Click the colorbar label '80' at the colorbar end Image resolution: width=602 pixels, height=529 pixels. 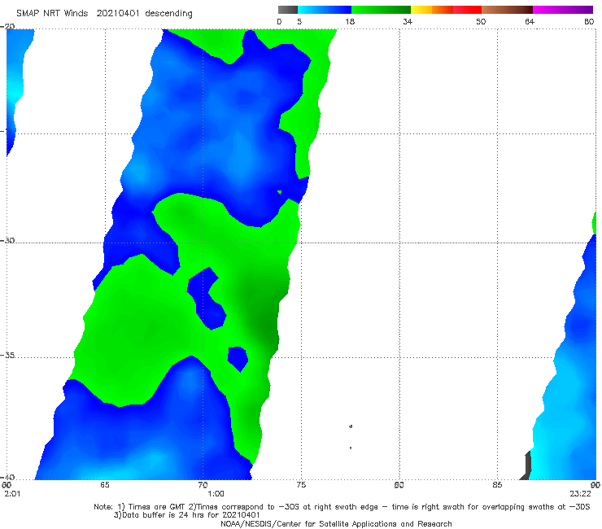(589, 22)
